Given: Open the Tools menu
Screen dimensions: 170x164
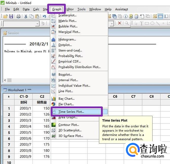Looking at the screenshot, I should click(x=81, y=9).
